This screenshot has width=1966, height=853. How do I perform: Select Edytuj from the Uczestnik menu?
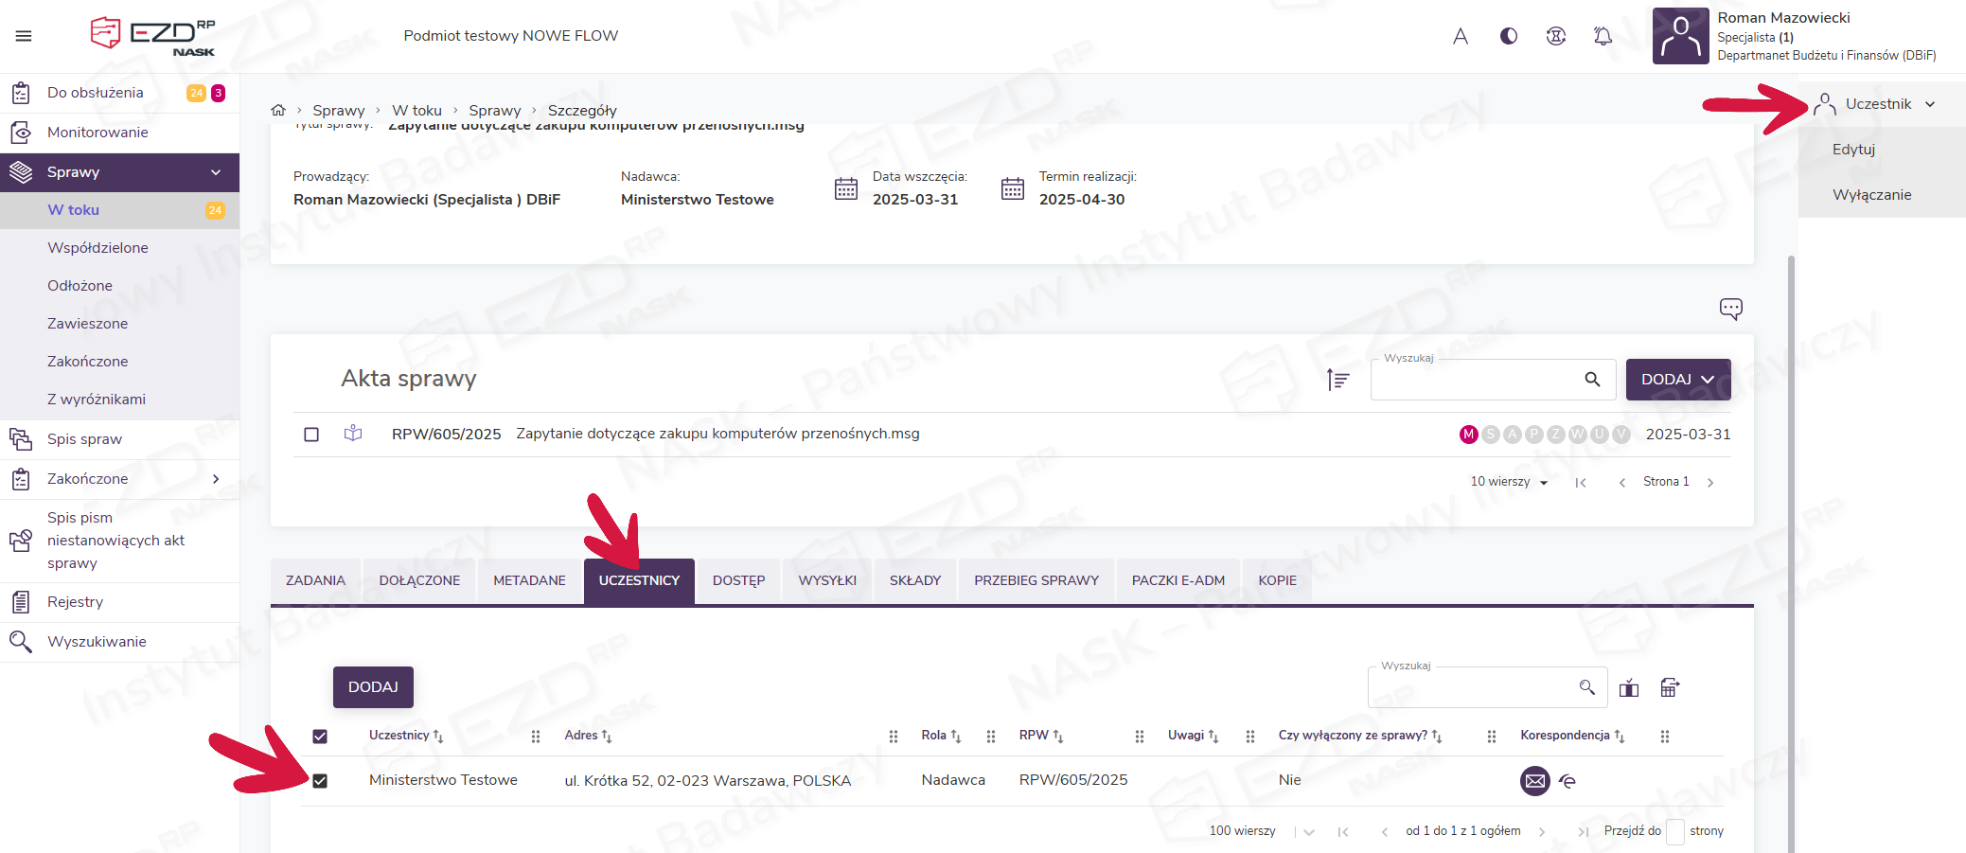click(1853, 150)
